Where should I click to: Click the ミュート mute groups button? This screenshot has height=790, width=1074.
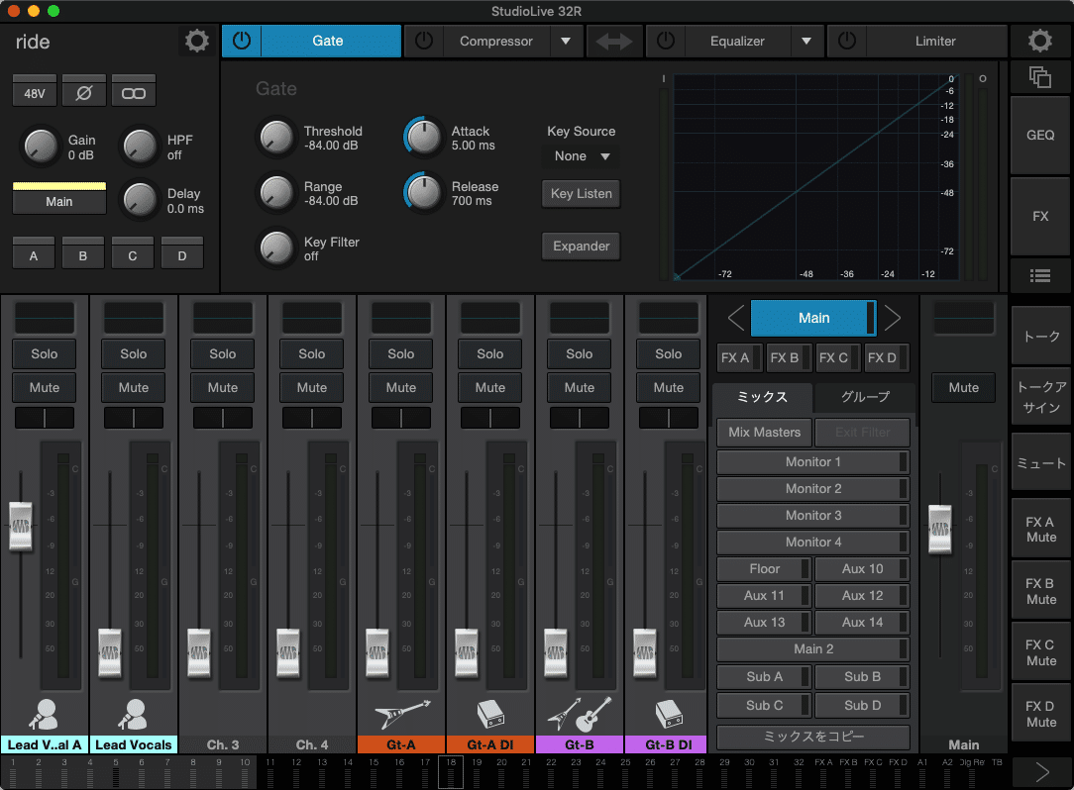(x=1040, y=462)
